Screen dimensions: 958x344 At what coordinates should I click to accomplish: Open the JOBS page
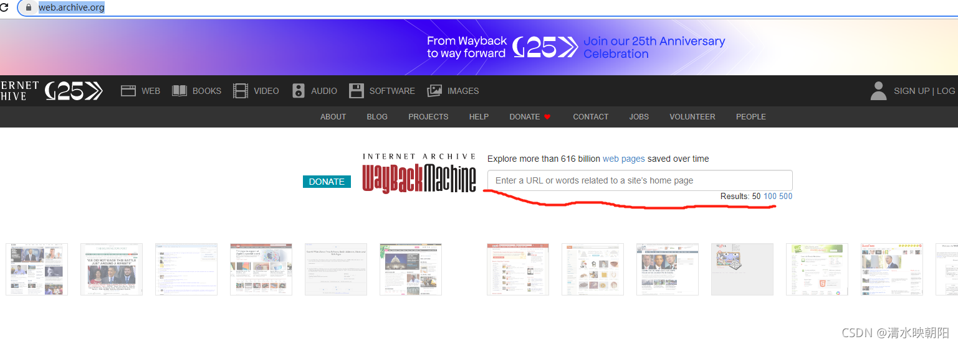639,117
